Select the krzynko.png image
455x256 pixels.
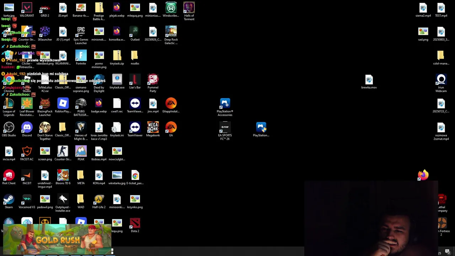pos(135,201)
